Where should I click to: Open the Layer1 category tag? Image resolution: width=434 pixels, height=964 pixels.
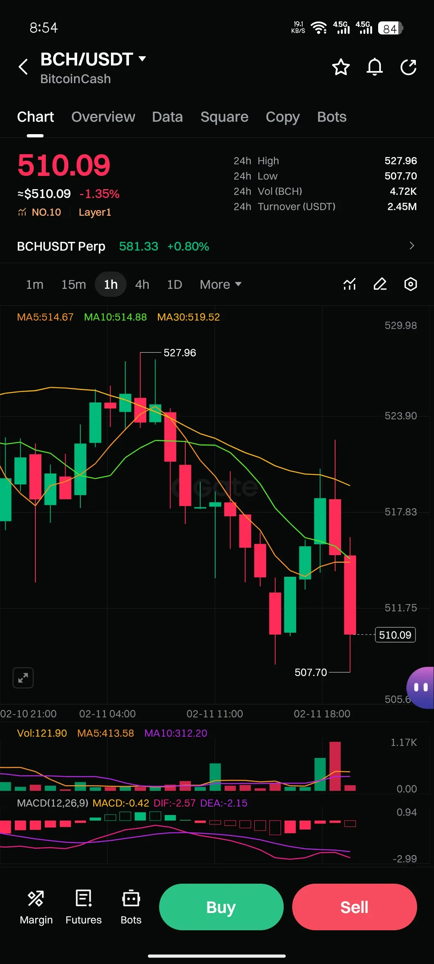click(x=95, y=212)
